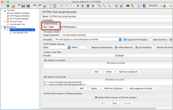Click the Cut scissors icon
The image size is (173, 110).
pos(45,6)
